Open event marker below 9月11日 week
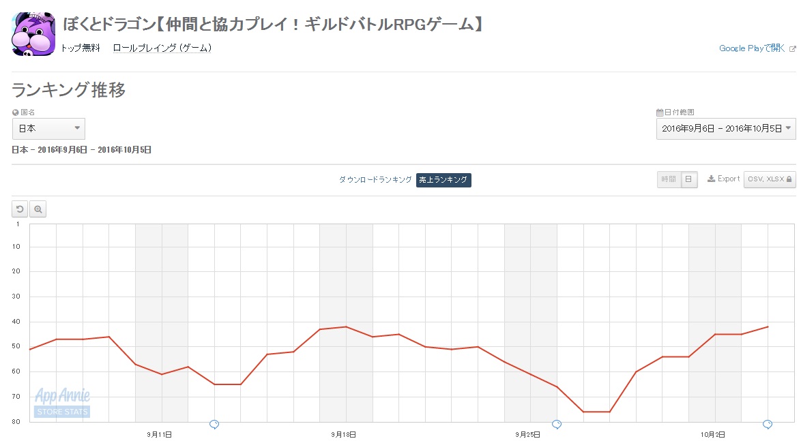The width and height of the screenshot is (801, 441). click(214, 424)
